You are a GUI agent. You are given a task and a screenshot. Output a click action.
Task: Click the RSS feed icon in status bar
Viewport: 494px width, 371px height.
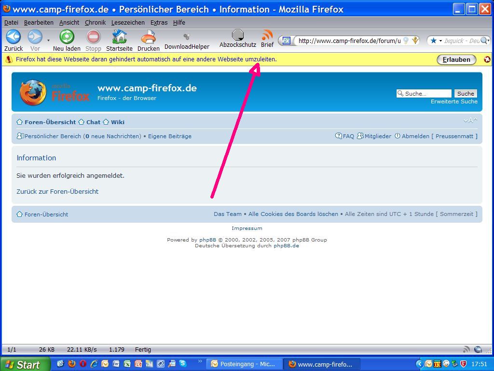pos(467,349)
